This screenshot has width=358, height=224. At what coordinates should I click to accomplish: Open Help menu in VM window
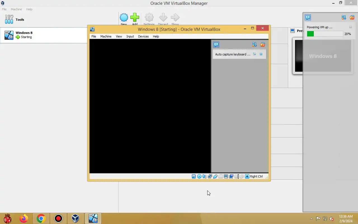point(156,36)
